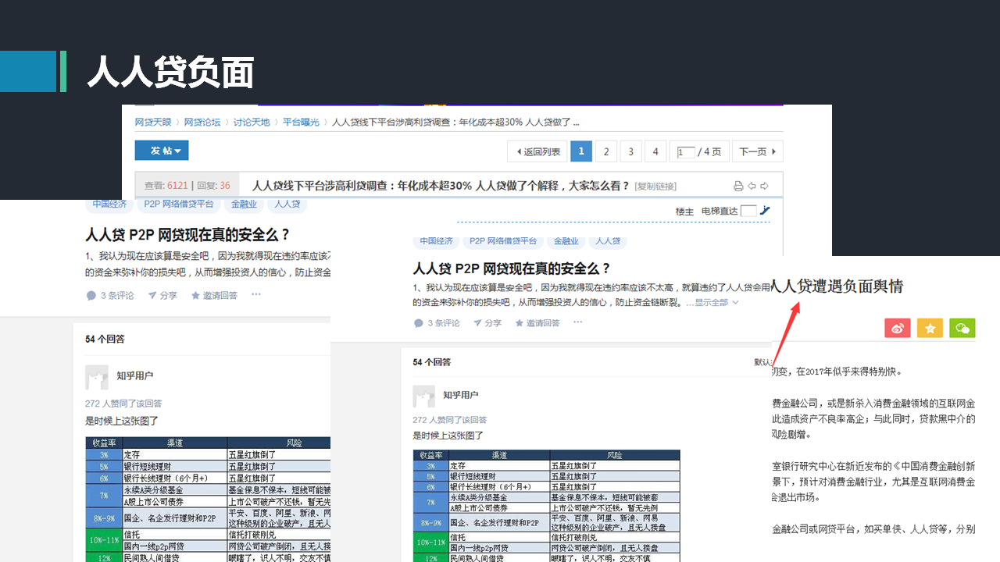The image size is (1000, 562).
Task: Click the 中国经济 tag on the front Zhihu page
Action: click(437, 241)
